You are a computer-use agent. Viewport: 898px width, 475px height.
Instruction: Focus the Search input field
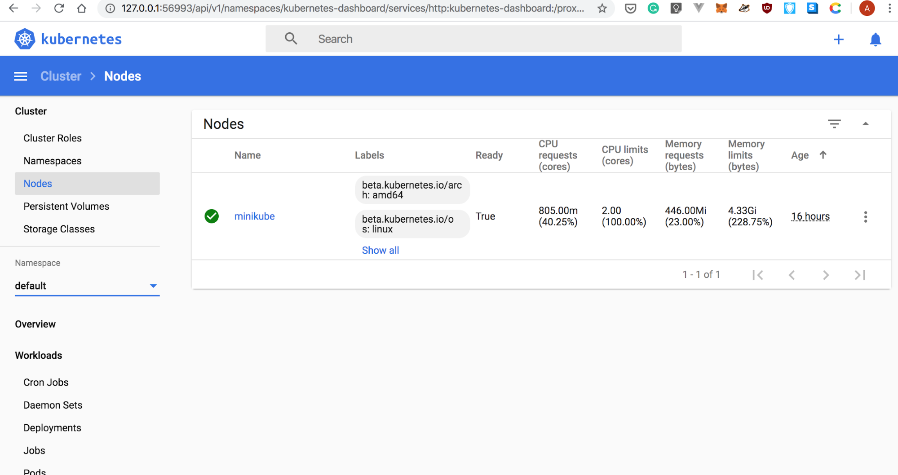click(x=473, y=39)
